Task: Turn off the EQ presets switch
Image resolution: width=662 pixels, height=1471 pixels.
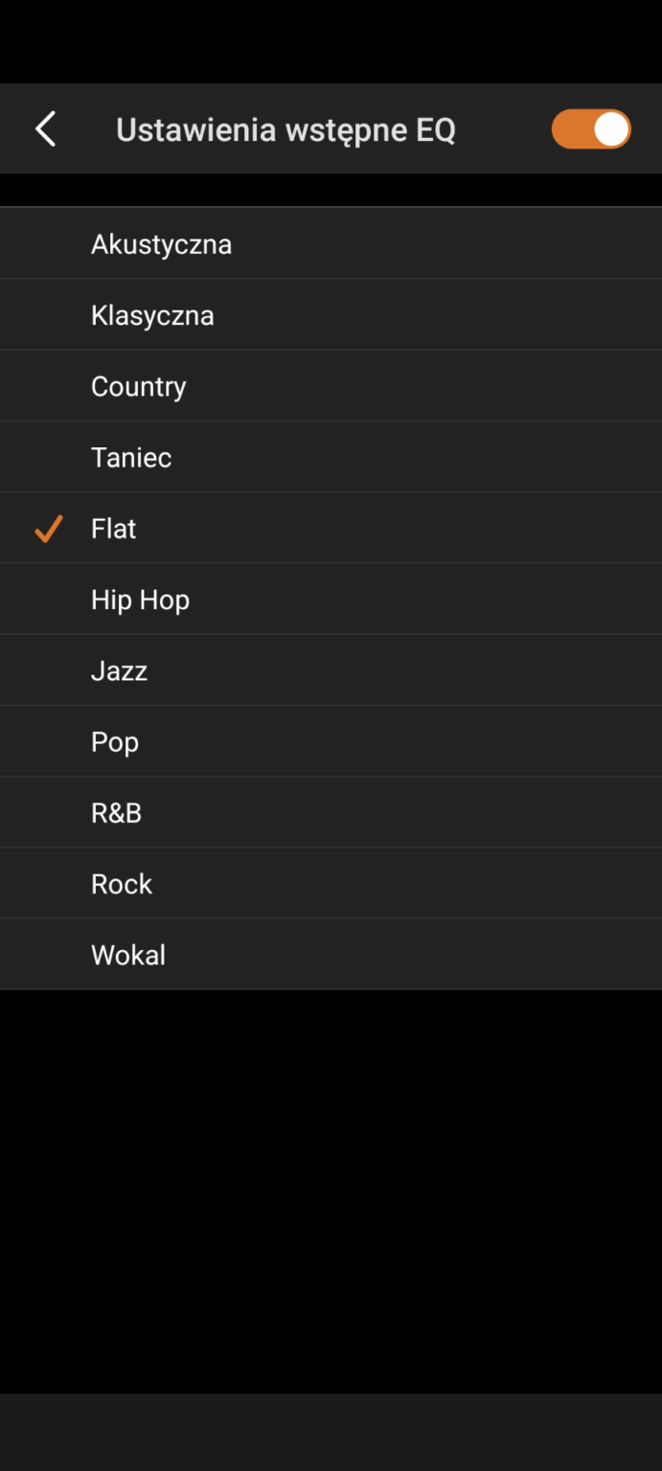Action: click(590, 129)
